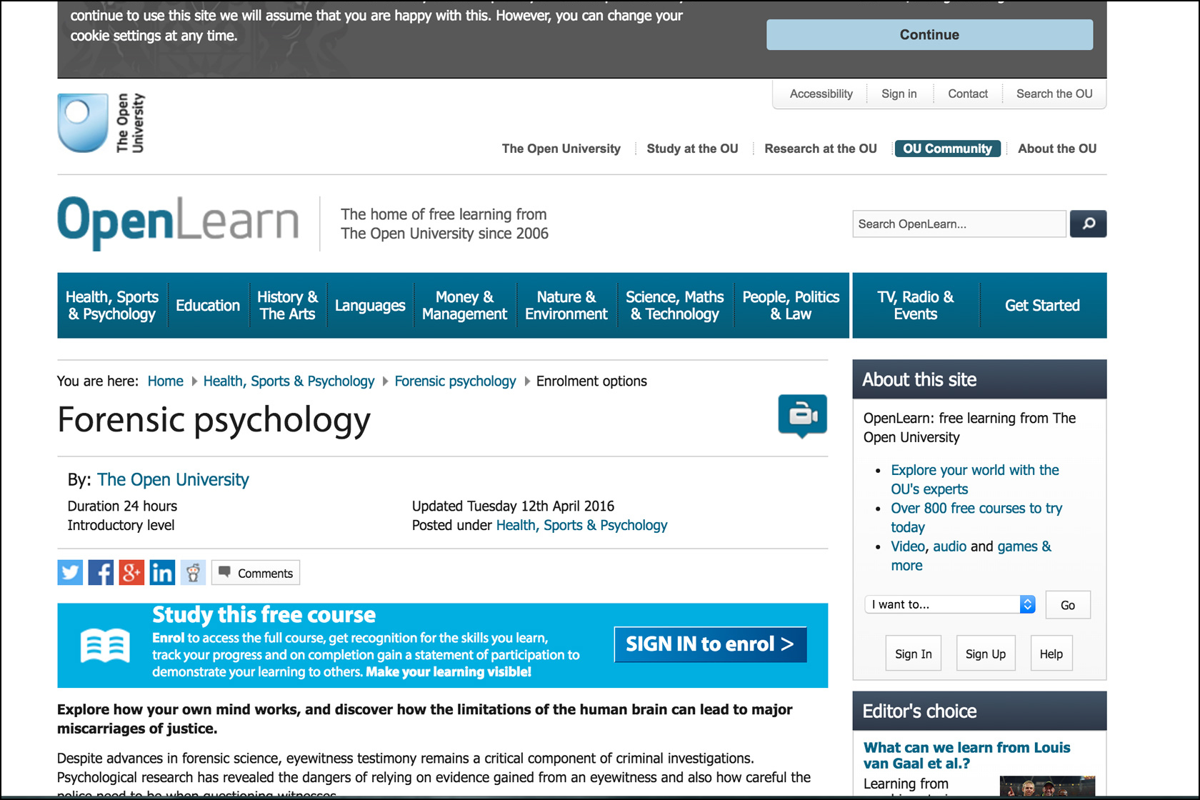Viewport: 1200px width, 800px height.
Task: Click Health, Sports & Psychology breadcrumb
Action: click(x=289, y=381)
